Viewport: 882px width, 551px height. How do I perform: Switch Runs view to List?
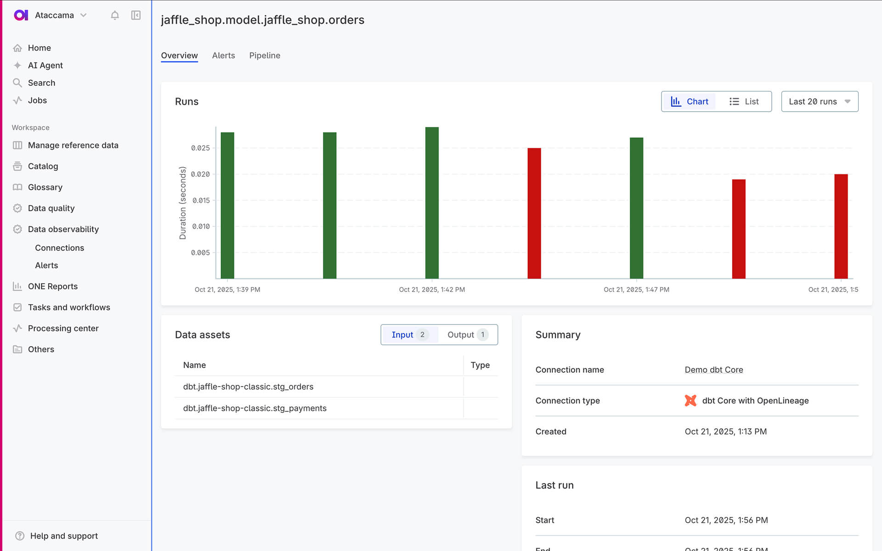coord(744,101)
